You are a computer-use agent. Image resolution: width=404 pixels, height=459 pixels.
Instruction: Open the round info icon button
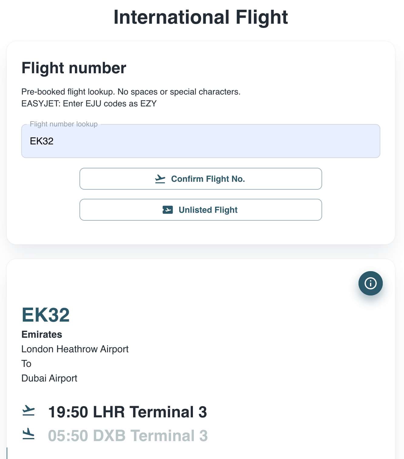370,283
